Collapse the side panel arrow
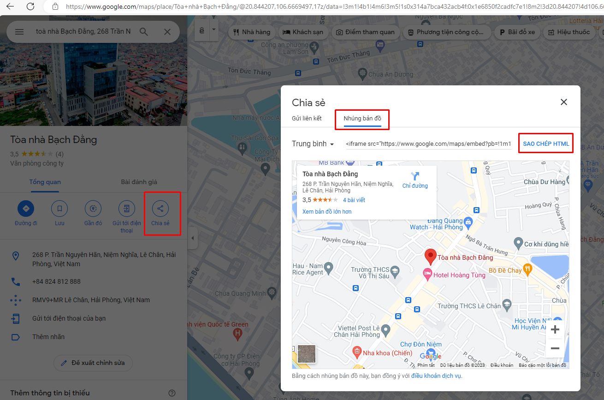The image size is (604, 400). coord(193,238)
